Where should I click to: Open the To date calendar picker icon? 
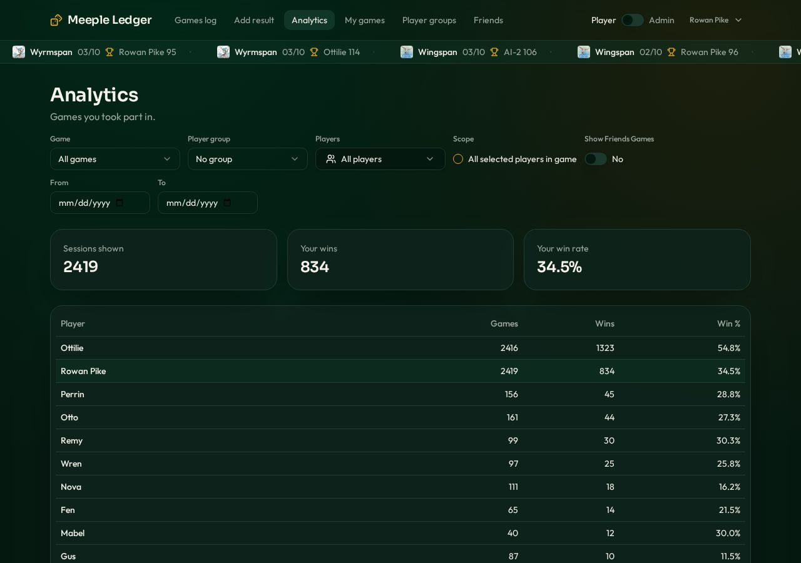(x=227, y=203)
